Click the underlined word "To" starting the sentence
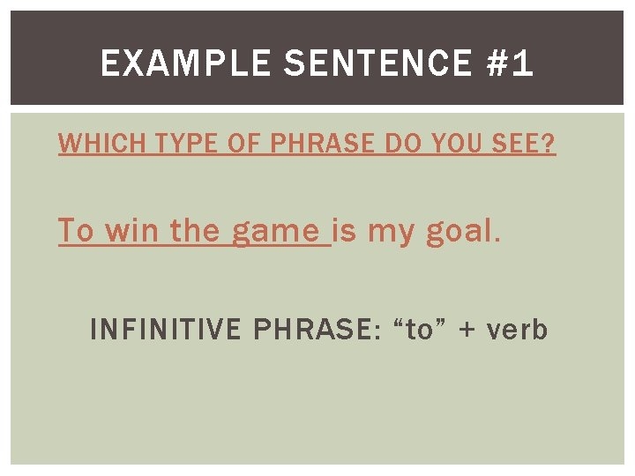Screen dimensions: 635x476 (x=76, y=231)
